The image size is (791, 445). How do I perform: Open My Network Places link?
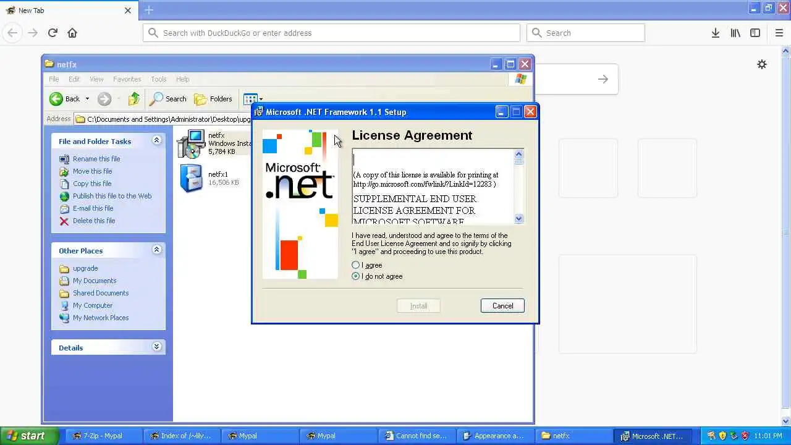(x=101, y=318)
